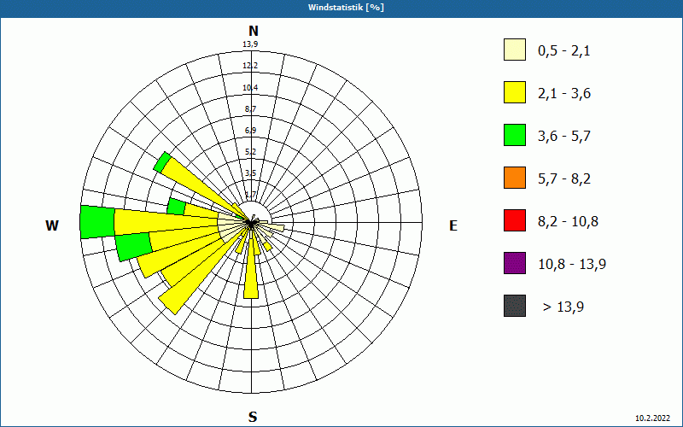Click the yellow 2,1 - 3,6 legend swatch
Image resolution: width=683 pixels, height=427 pixels.
(515, 92)
